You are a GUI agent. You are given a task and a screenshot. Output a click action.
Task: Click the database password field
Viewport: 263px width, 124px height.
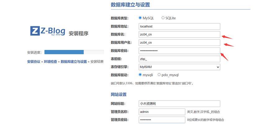click(179, 51)
